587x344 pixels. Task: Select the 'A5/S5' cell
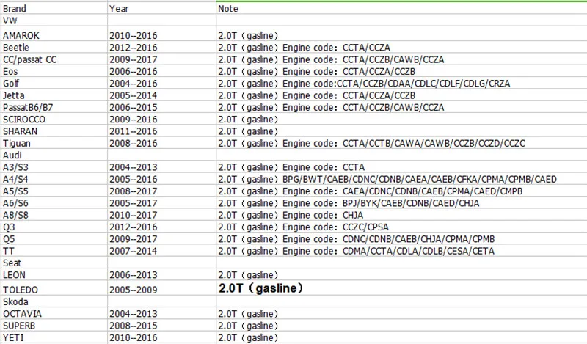click(x=54, y=191)
